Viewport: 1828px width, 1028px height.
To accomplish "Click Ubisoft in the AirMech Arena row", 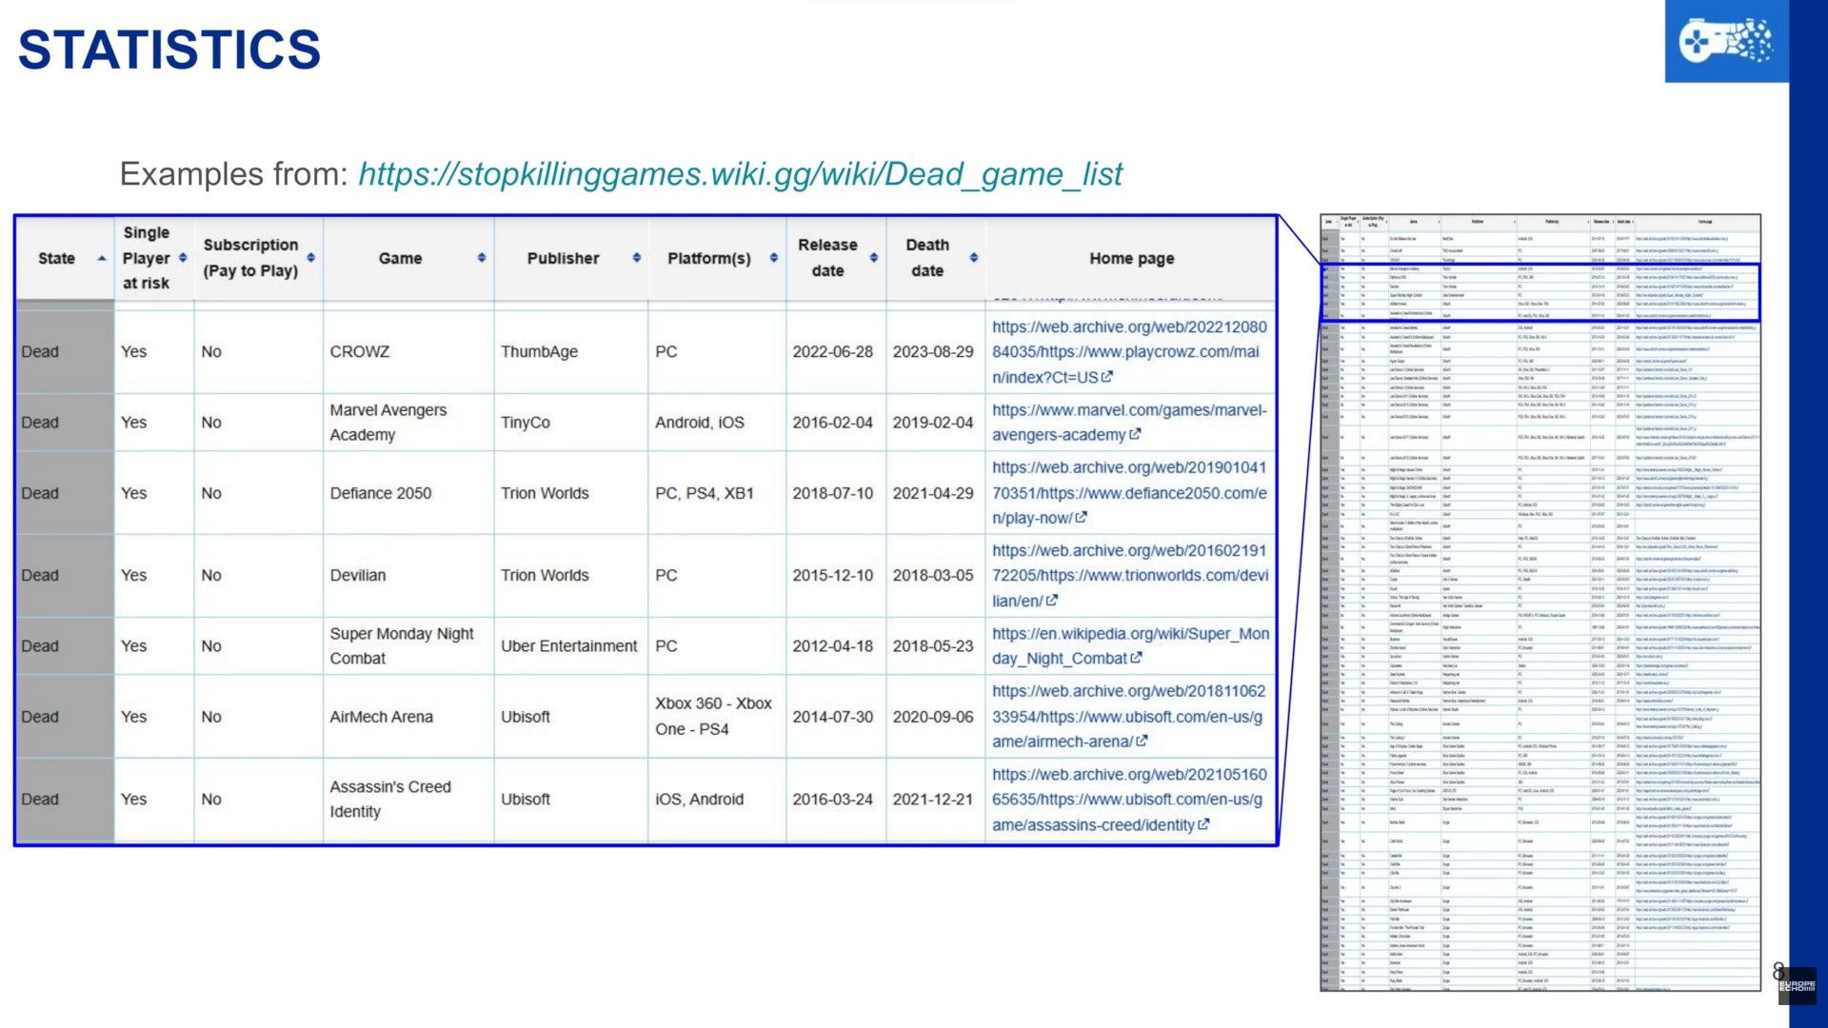I will click(526, 717).
